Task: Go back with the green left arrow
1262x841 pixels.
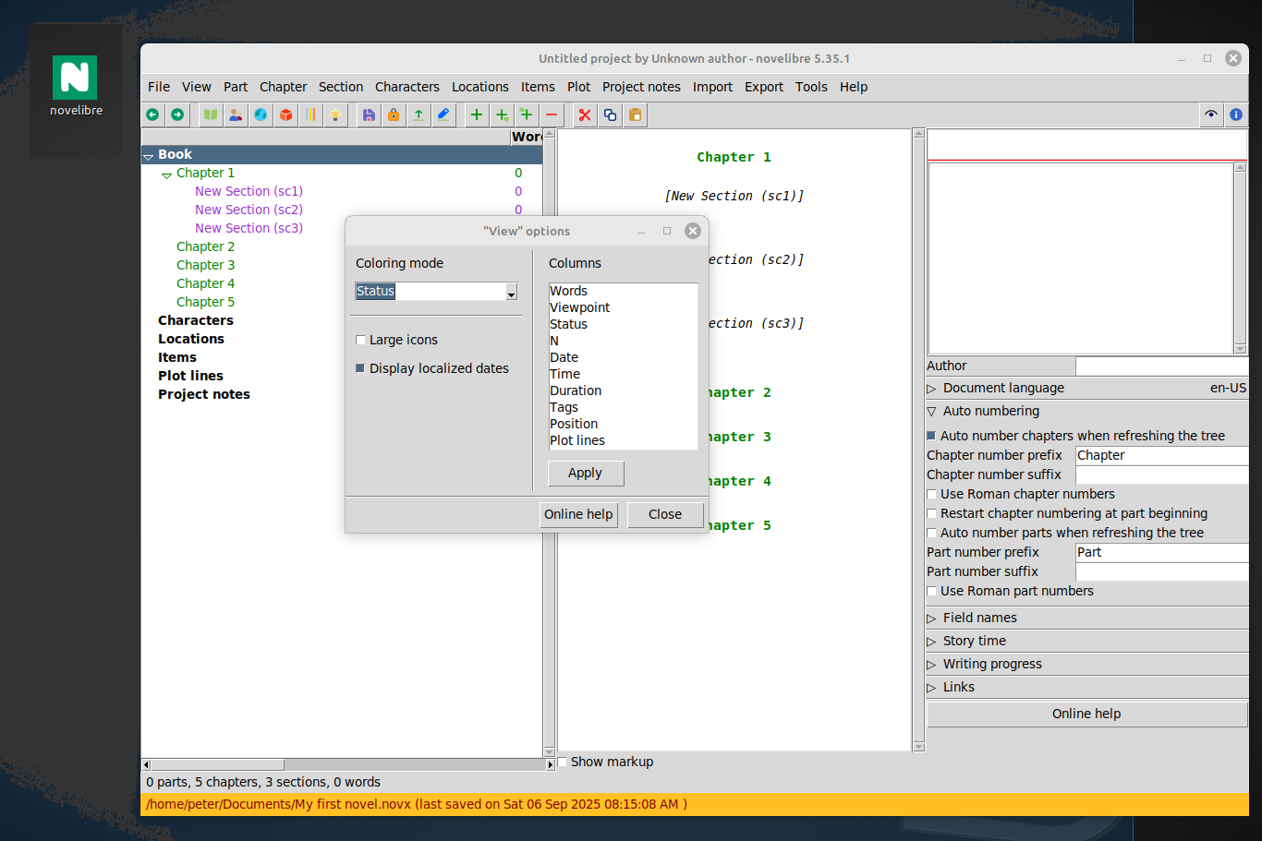Action: 152,115
